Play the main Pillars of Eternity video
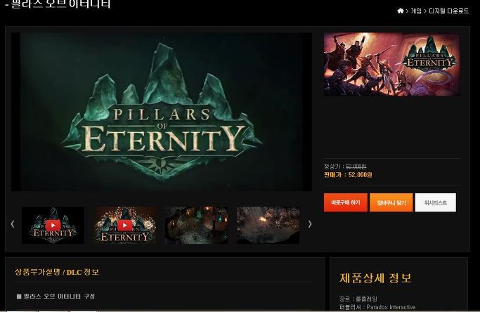480x312 pixels. (162, 112)
